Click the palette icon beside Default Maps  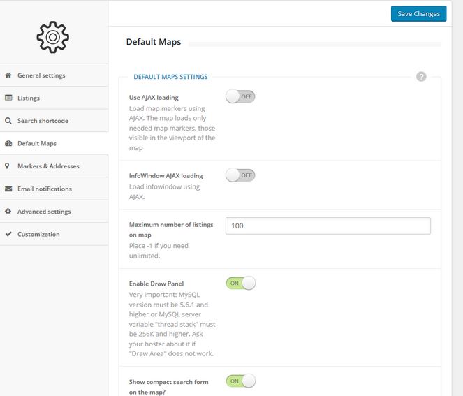(x=8, y=143)
